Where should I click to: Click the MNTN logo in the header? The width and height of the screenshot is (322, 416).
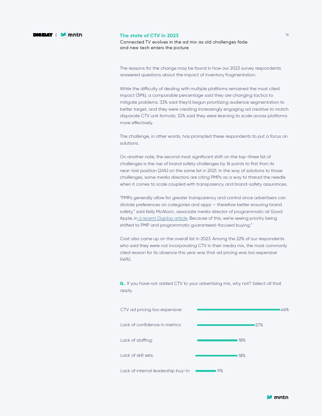pos(72,35)
